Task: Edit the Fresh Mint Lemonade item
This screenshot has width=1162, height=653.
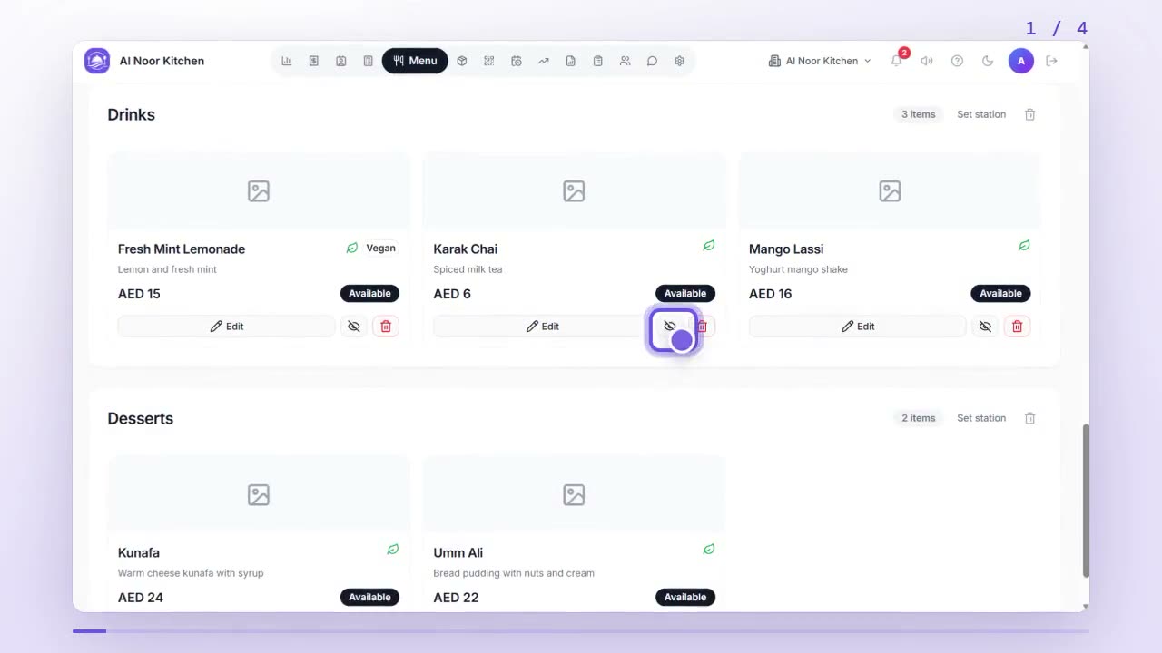Action: click(227, 326)
